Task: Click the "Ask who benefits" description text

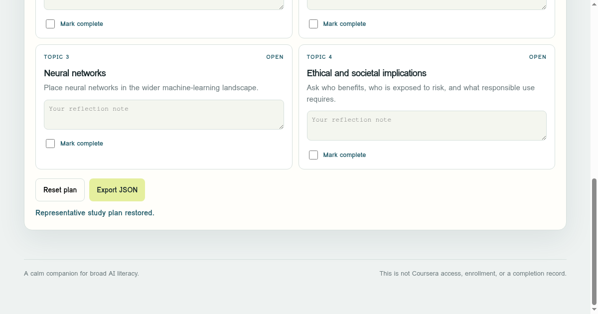Action: pyautogui.click(x=421, y=93)
